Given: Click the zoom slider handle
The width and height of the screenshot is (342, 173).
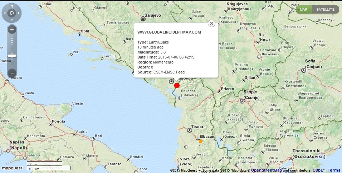Looking at the screenshot, I should 12,56.
